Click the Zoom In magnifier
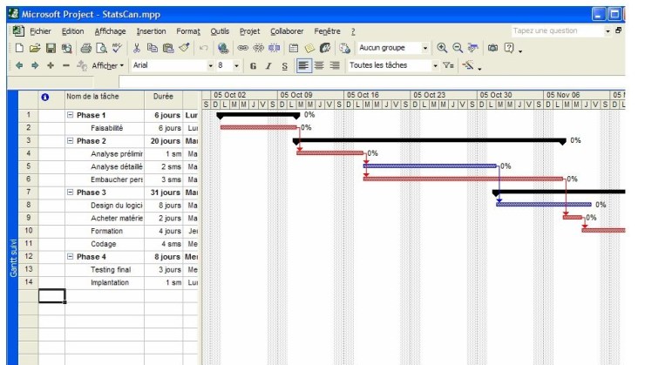 [x=442, y=48]
